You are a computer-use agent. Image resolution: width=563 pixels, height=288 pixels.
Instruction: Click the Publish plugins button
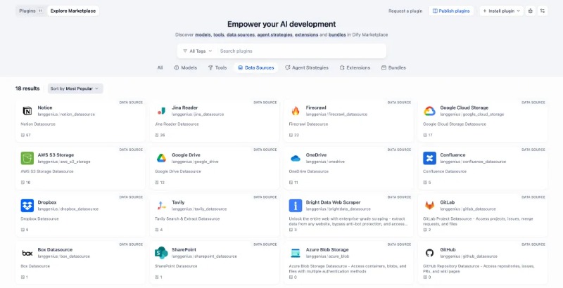tap(450, 11)
